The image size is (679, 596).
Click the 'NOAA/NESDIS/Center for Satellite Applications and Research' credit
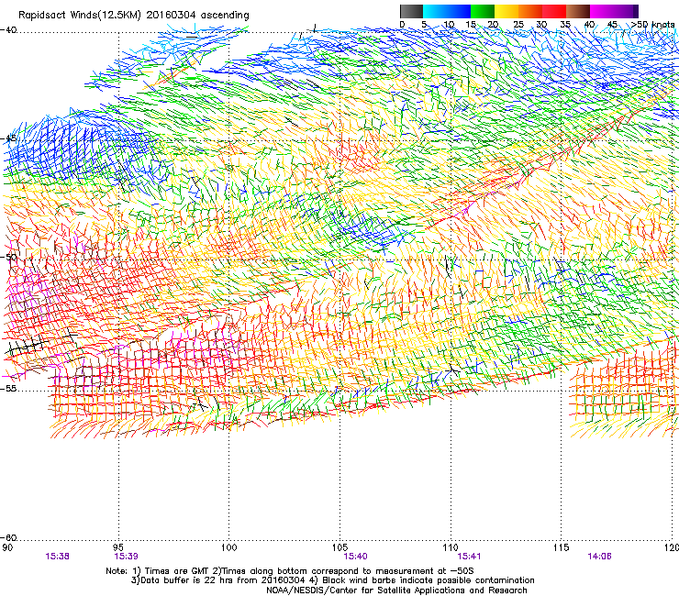pyautogui.click(x=396, y=590)
